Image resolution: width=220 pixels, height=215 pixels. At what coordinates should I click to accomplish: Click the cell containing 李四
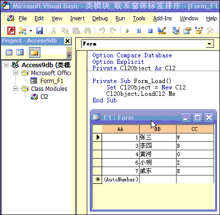pos(158,146)
